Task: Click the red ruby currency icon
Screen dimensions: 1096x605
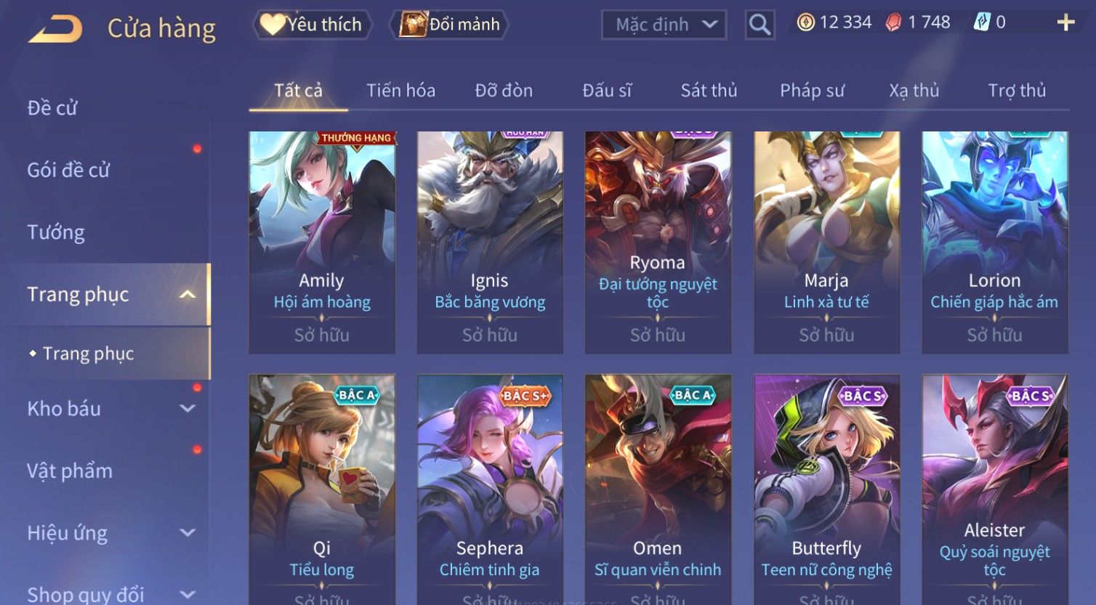Action: pos(893,23)
